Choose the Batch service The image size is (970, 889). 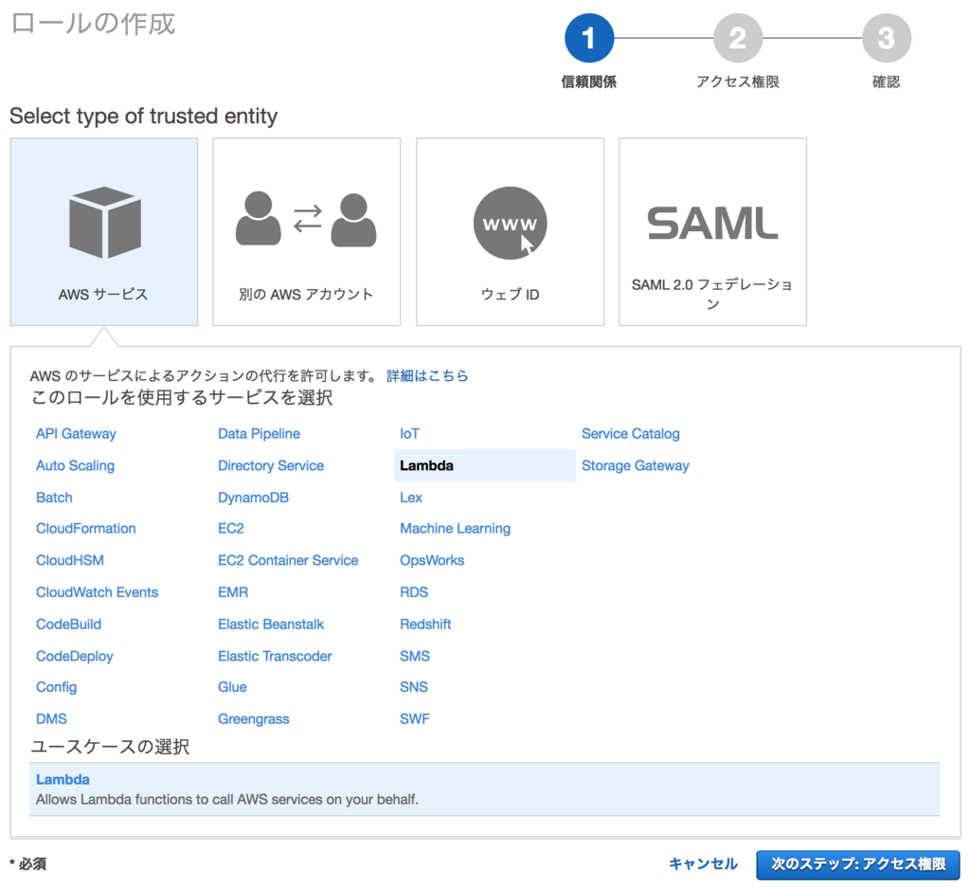[x=54, y=498]
